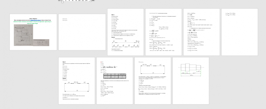The width and height of the screenshot is (266, 109).
Task: Click the 10 mark on horizontal ruler
Action: [x=79, y=1]
